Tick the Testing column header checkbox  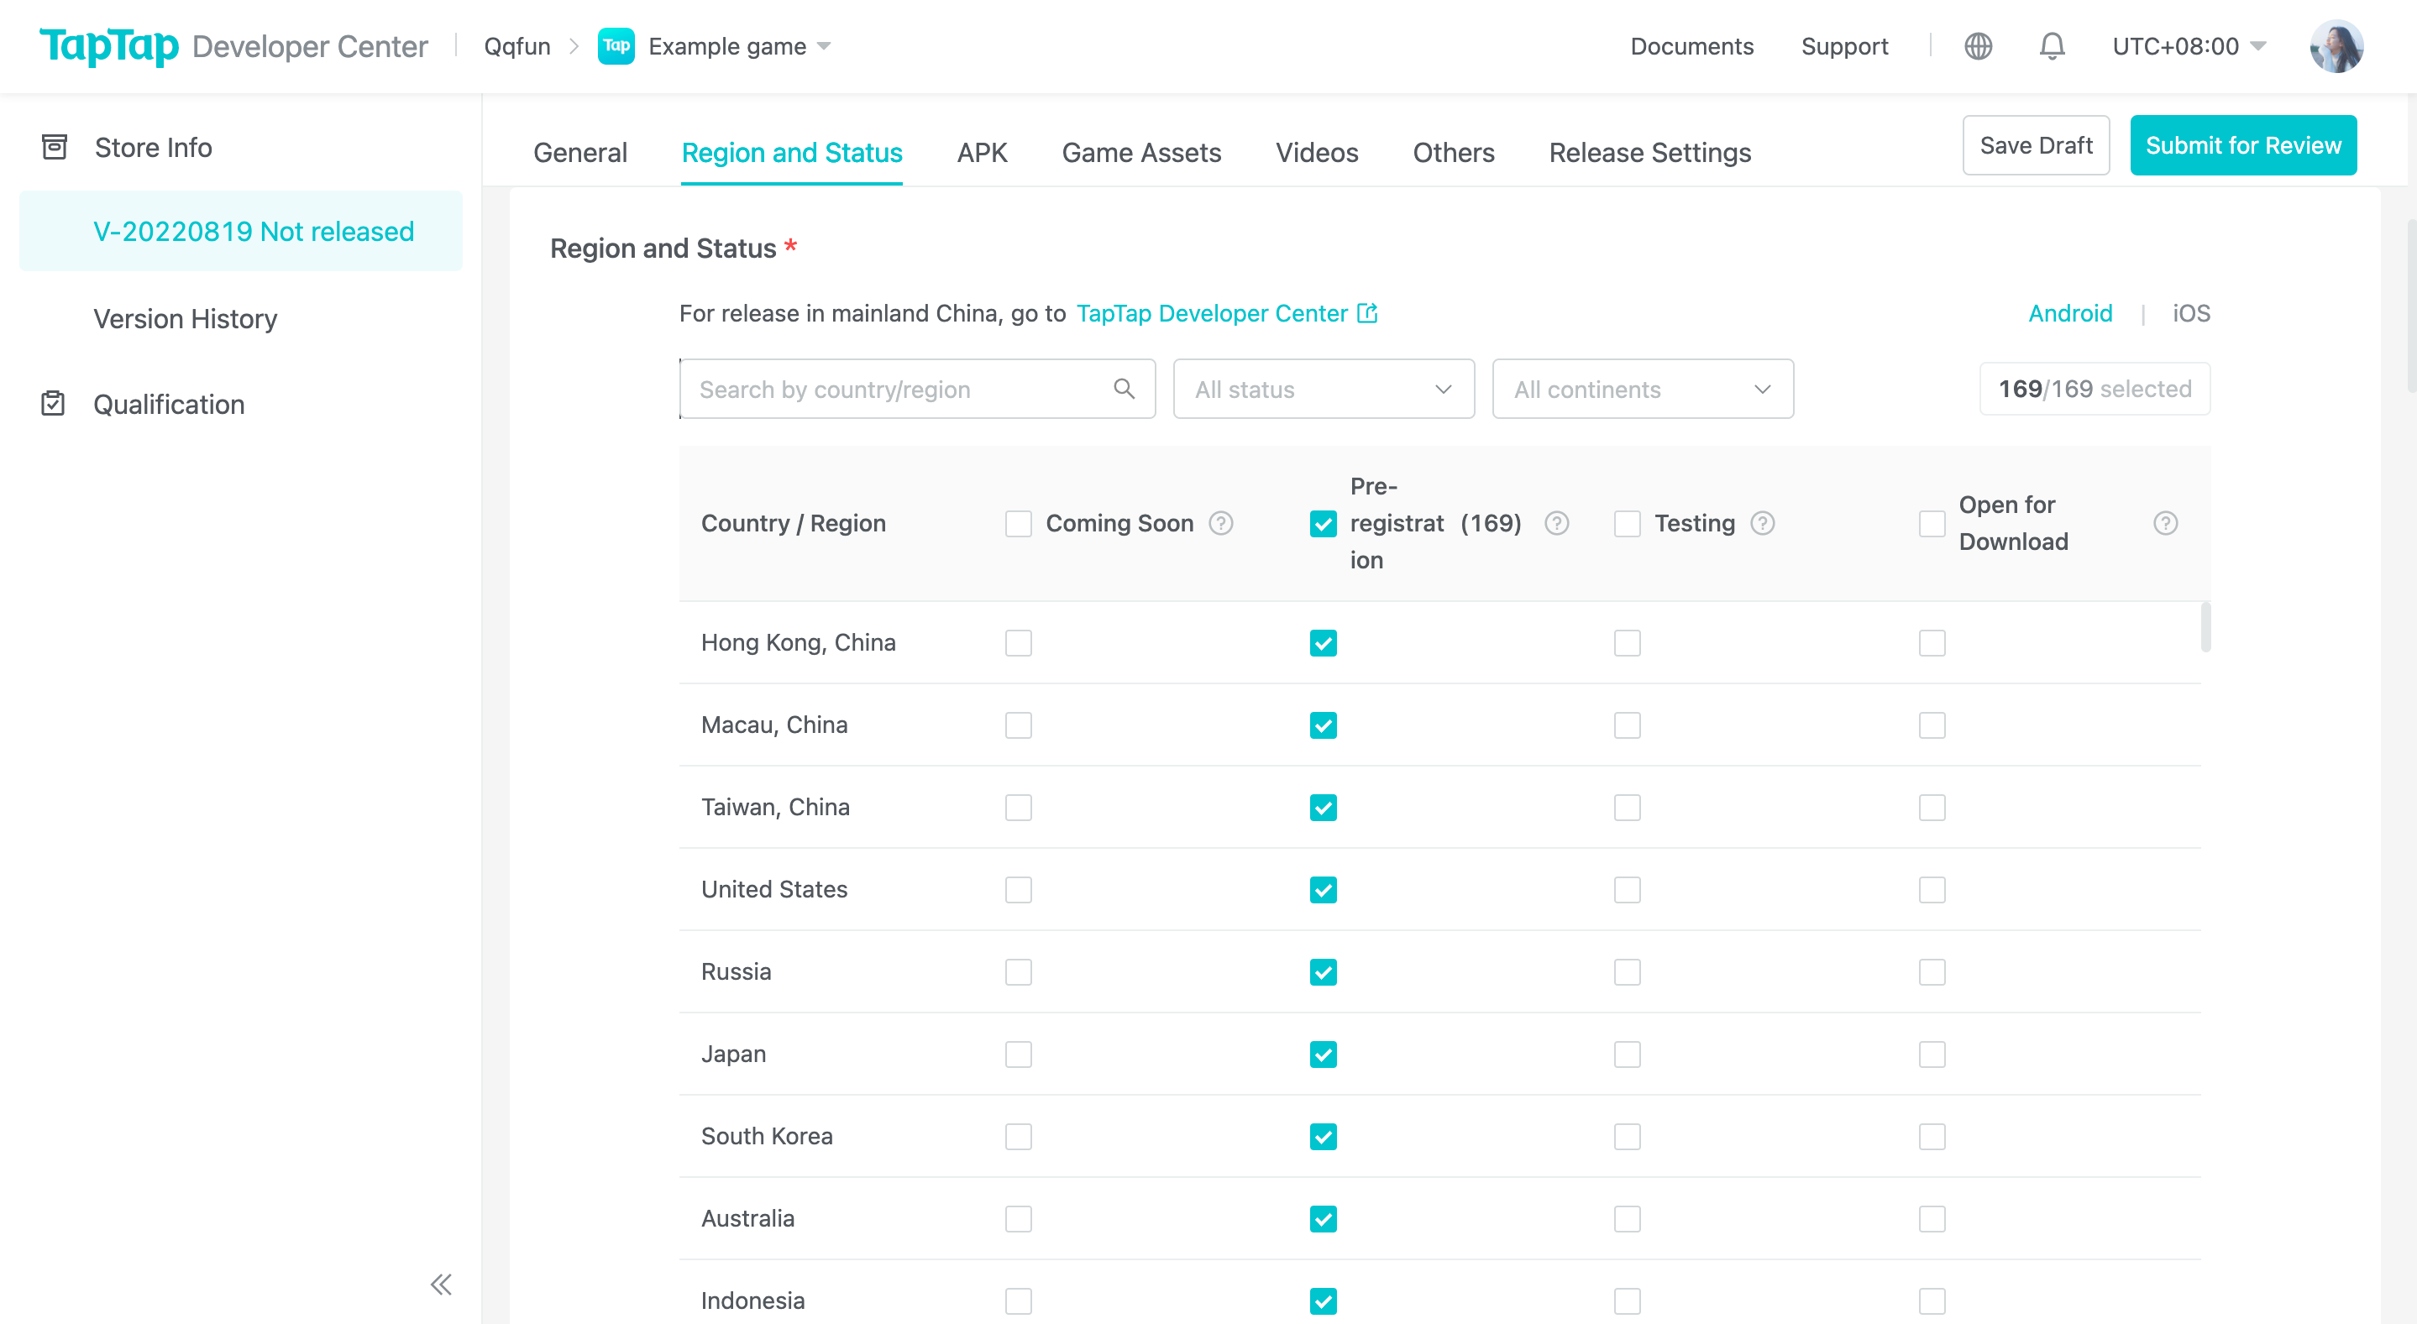(1627, 523)
